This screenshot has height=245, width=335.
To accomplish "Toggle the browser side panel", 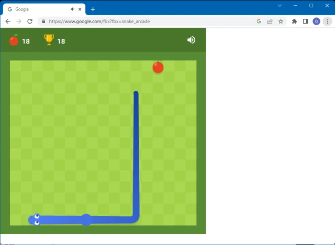I will (305, 21).
